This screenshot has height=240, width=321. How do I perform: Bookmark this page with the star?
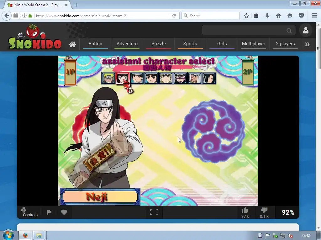point(246,16)
